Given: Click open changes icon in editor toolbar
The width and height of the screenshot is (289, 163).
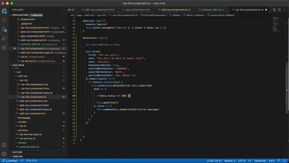Looking at the screenshot, I should point(274,10).
